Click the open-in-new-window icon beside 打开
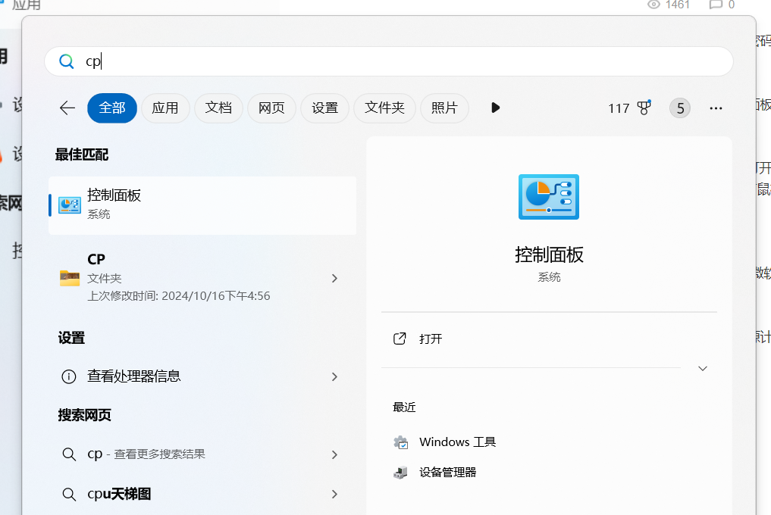The height and width of the screenshot is (515, 771). (400, 339)
